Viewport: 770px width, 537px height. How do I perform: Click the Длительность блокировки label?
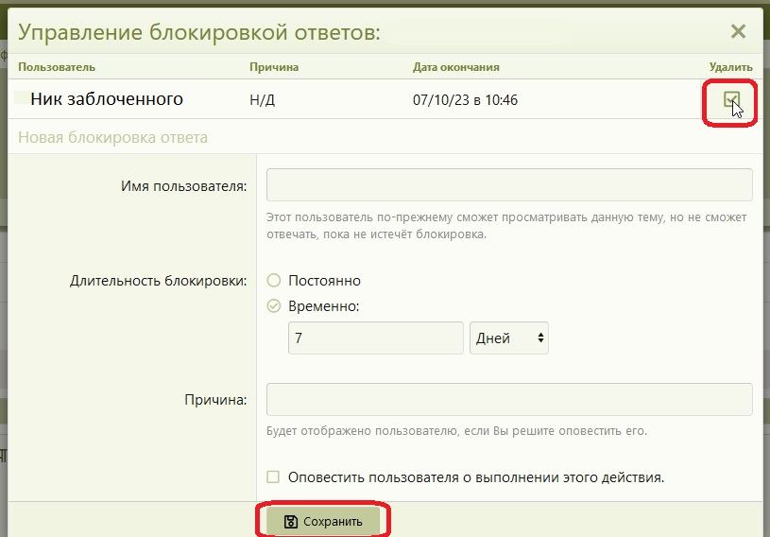(158, 281)
